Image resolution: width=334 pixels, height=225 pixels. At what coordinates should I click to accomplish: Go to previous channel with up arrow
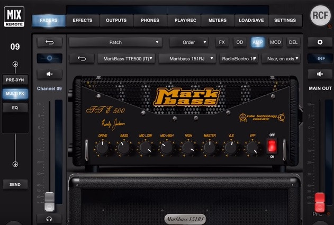pos(15,64)
